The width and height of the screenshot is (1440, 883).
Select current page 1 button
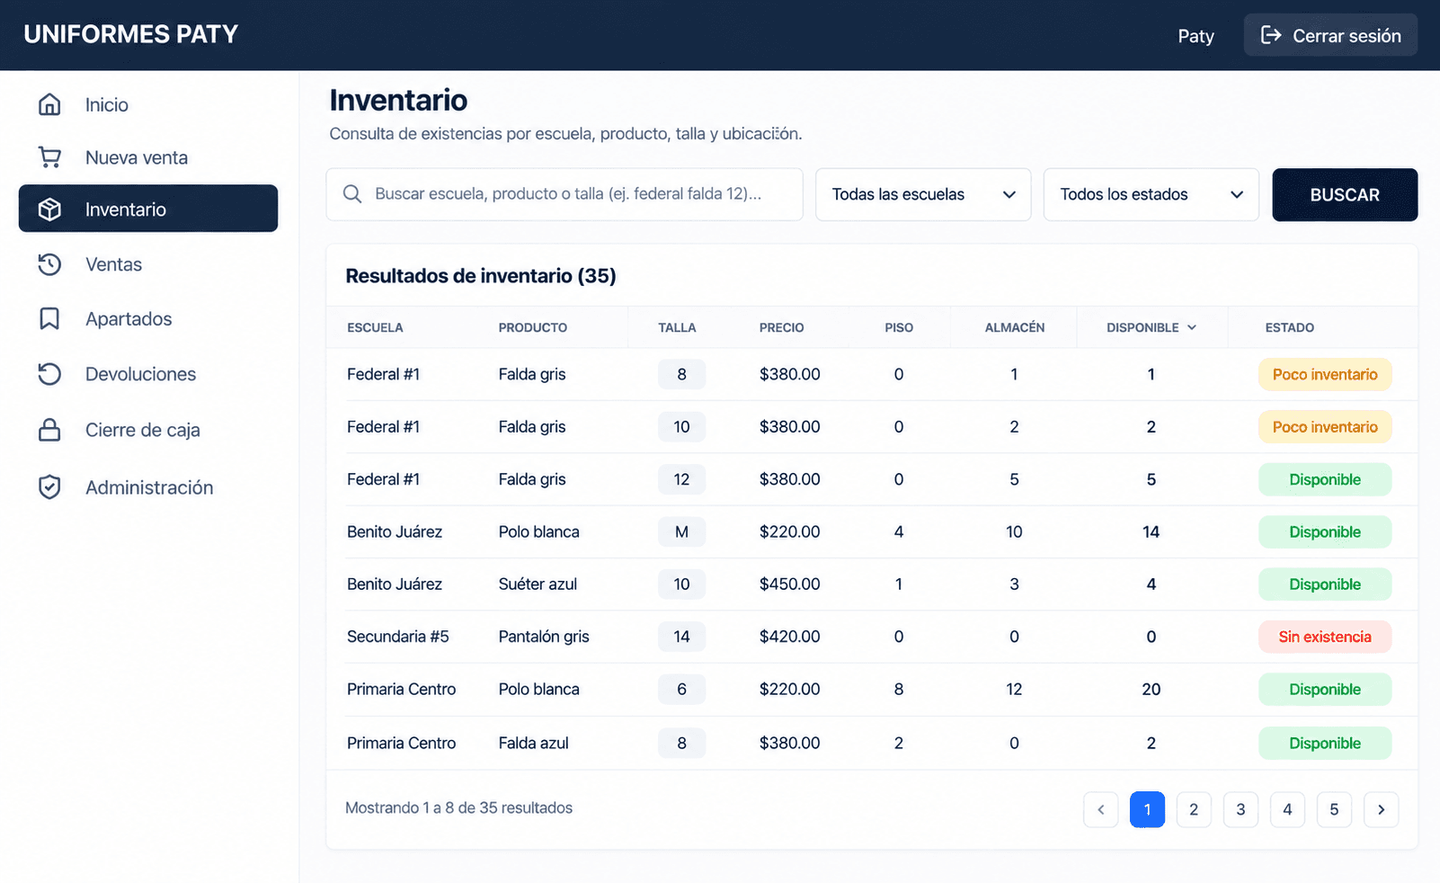pyautogui.click(x=1147, y=809)
